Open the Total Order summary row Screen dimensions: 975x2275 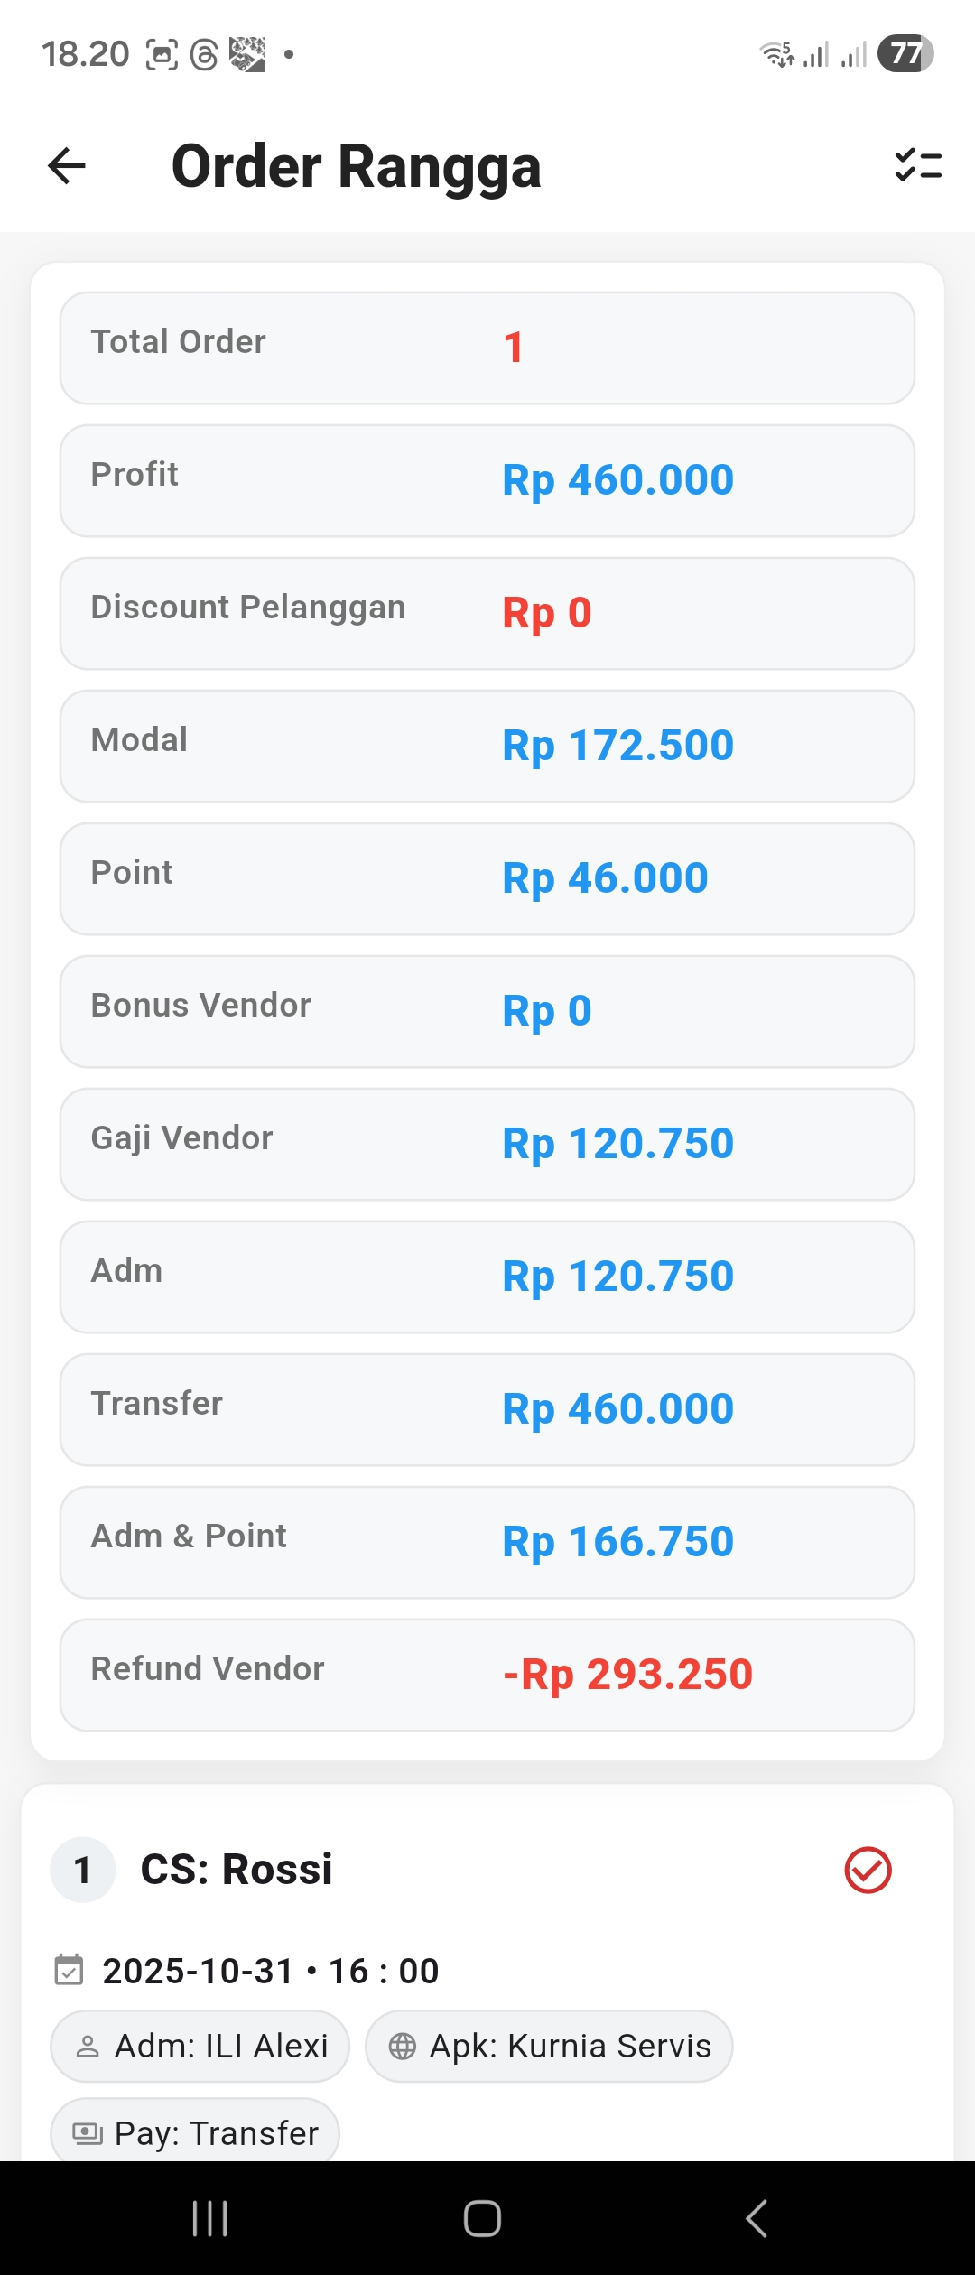coord(487,348)
